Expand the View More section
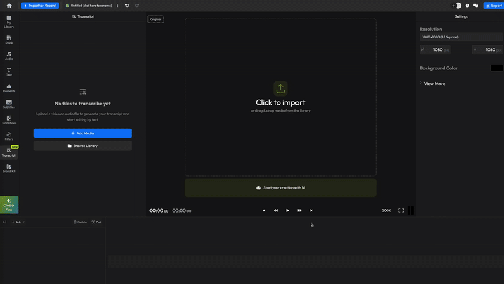Screen dimensions: 504x284 pos(433,83)
